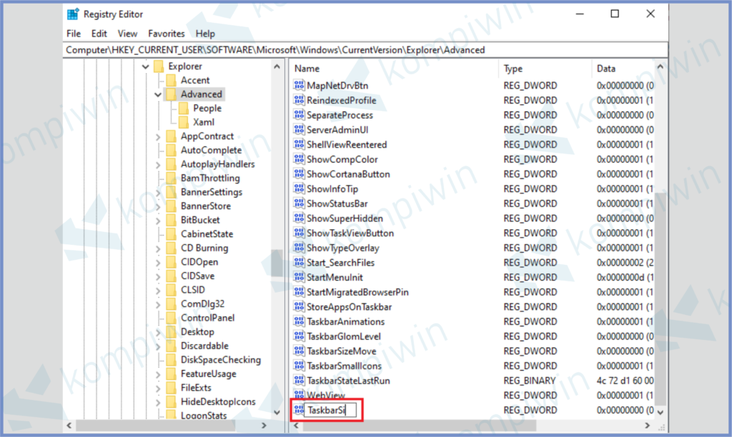Screen dimensions: 732x437
Task: Select the TaskbarStateLastRun binary value icon
Action: click(x=299, y=381)
